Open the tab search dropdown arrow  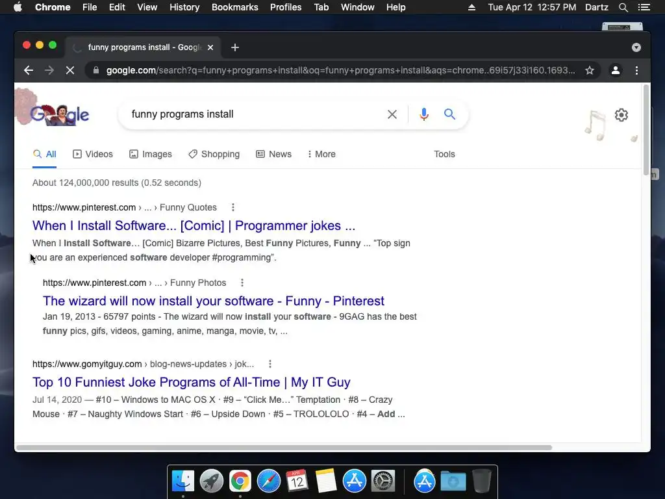[x=636, y=47]
